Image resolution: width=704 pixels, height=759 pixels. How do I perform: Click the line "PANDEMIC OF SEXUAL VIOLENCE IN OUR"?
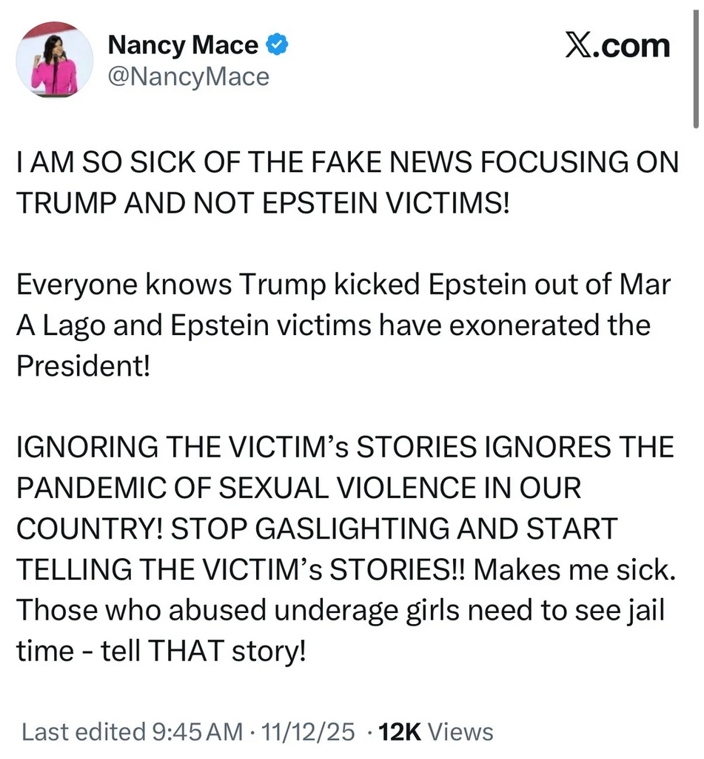click(298, 489)
